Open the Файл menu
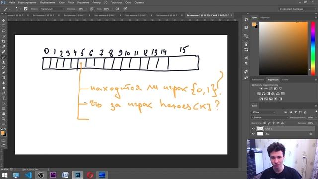The image size is (318, 179). coord(12,3)
